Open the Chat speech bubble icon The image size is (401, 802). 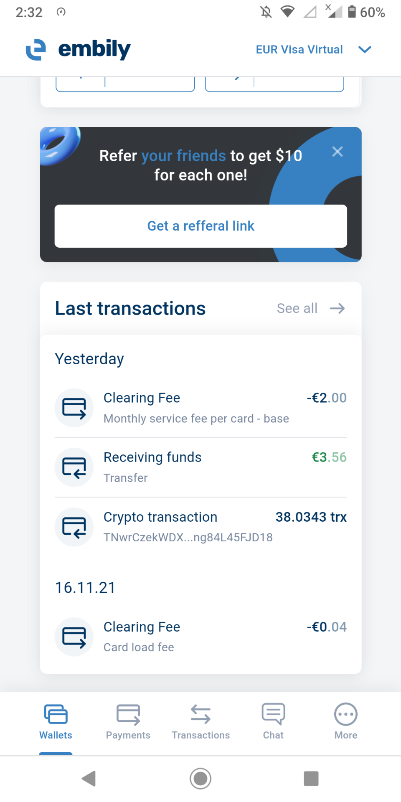(x=273, y=714)
